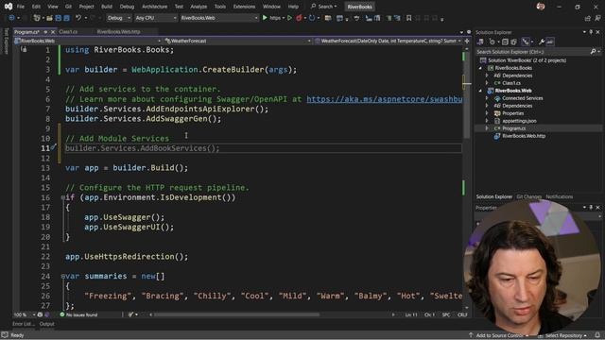The width and height of the screenshot is (605, 340).
Task: Switch to the Class1.cs tab
Action: [69, 32]
